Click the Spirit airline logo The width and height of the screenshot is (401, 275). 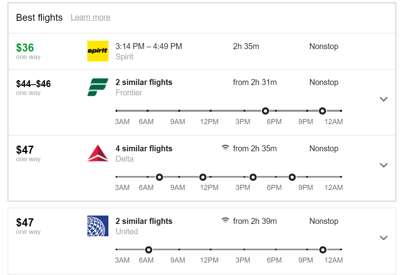(98, 51)
